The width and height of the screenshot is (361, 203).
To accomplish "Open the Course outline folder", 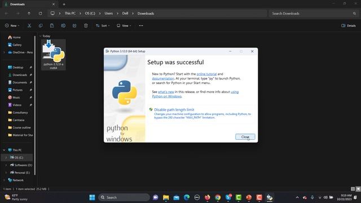I will [21, 127].
